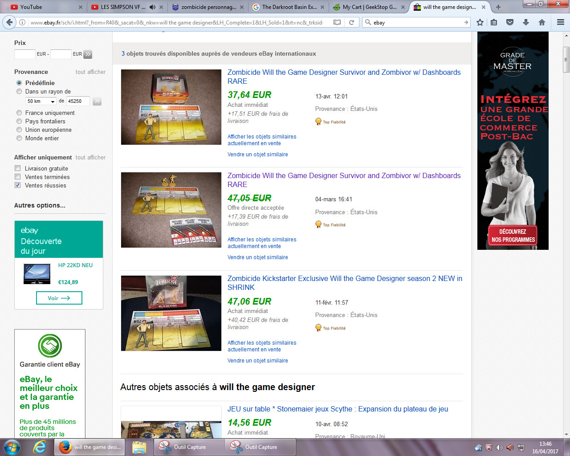
Task: Open a new browser tab with plus
Action: click(498, 7)
